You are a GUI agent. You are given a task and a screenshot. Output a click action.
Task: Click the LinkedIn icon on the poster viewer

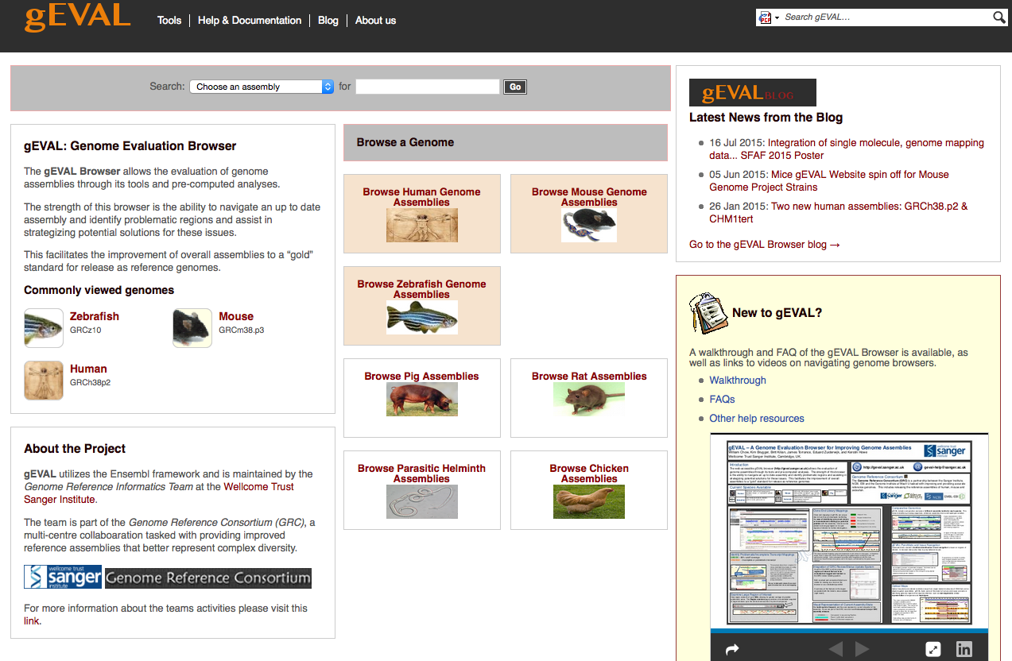964,650
